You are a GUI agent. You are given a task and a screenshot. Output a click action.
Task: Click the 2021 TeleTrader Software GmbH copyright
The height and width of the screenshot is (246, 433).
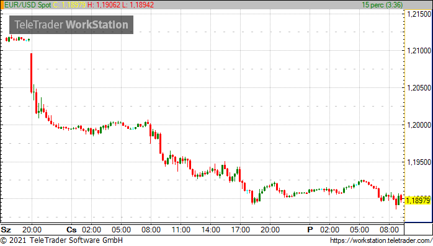61,240
